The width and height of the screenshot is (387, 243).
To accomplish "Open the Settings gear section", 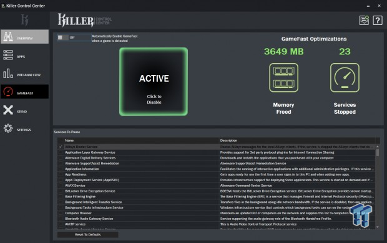I will pyautogui.click(x=24, y=129).
